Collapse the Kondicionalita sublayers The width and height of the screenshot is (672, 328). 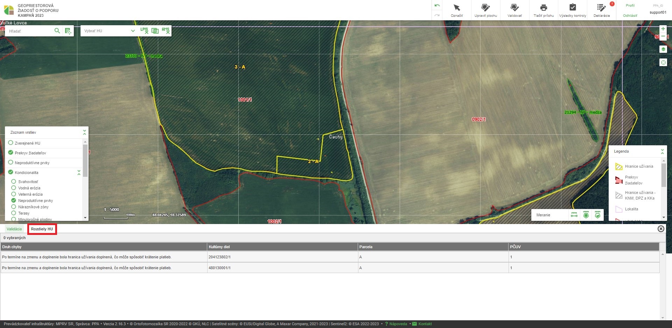[x=79, y=173]
